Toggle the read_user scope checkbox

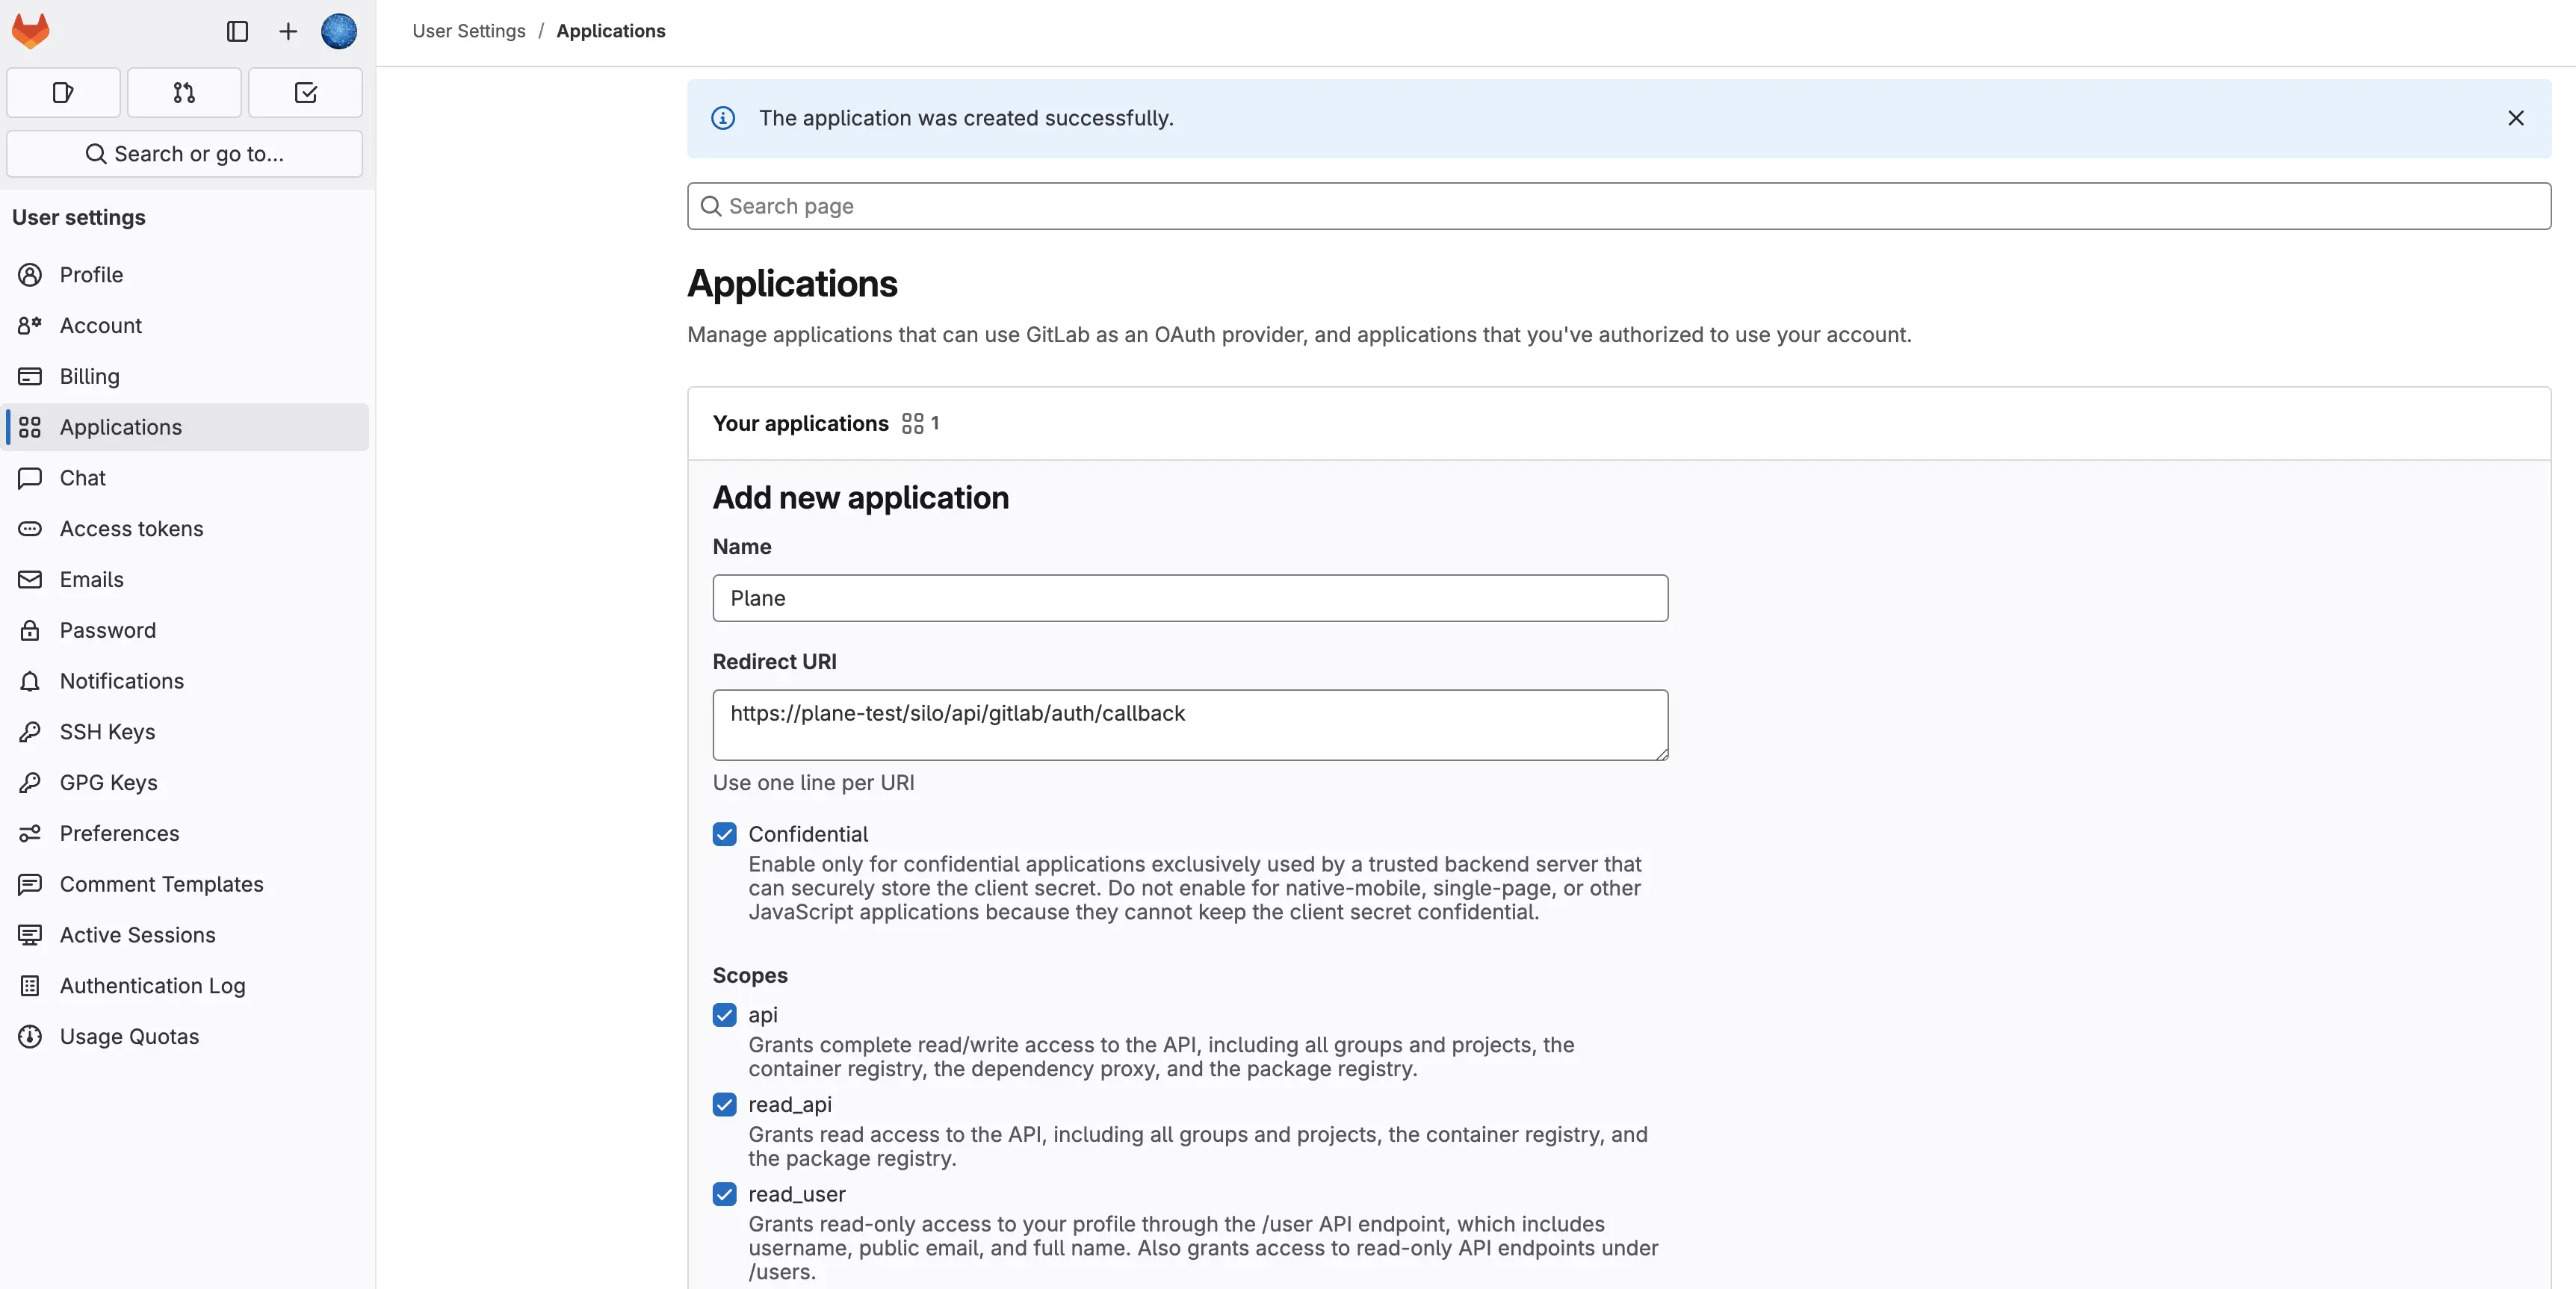click(x=725, y=1194)
